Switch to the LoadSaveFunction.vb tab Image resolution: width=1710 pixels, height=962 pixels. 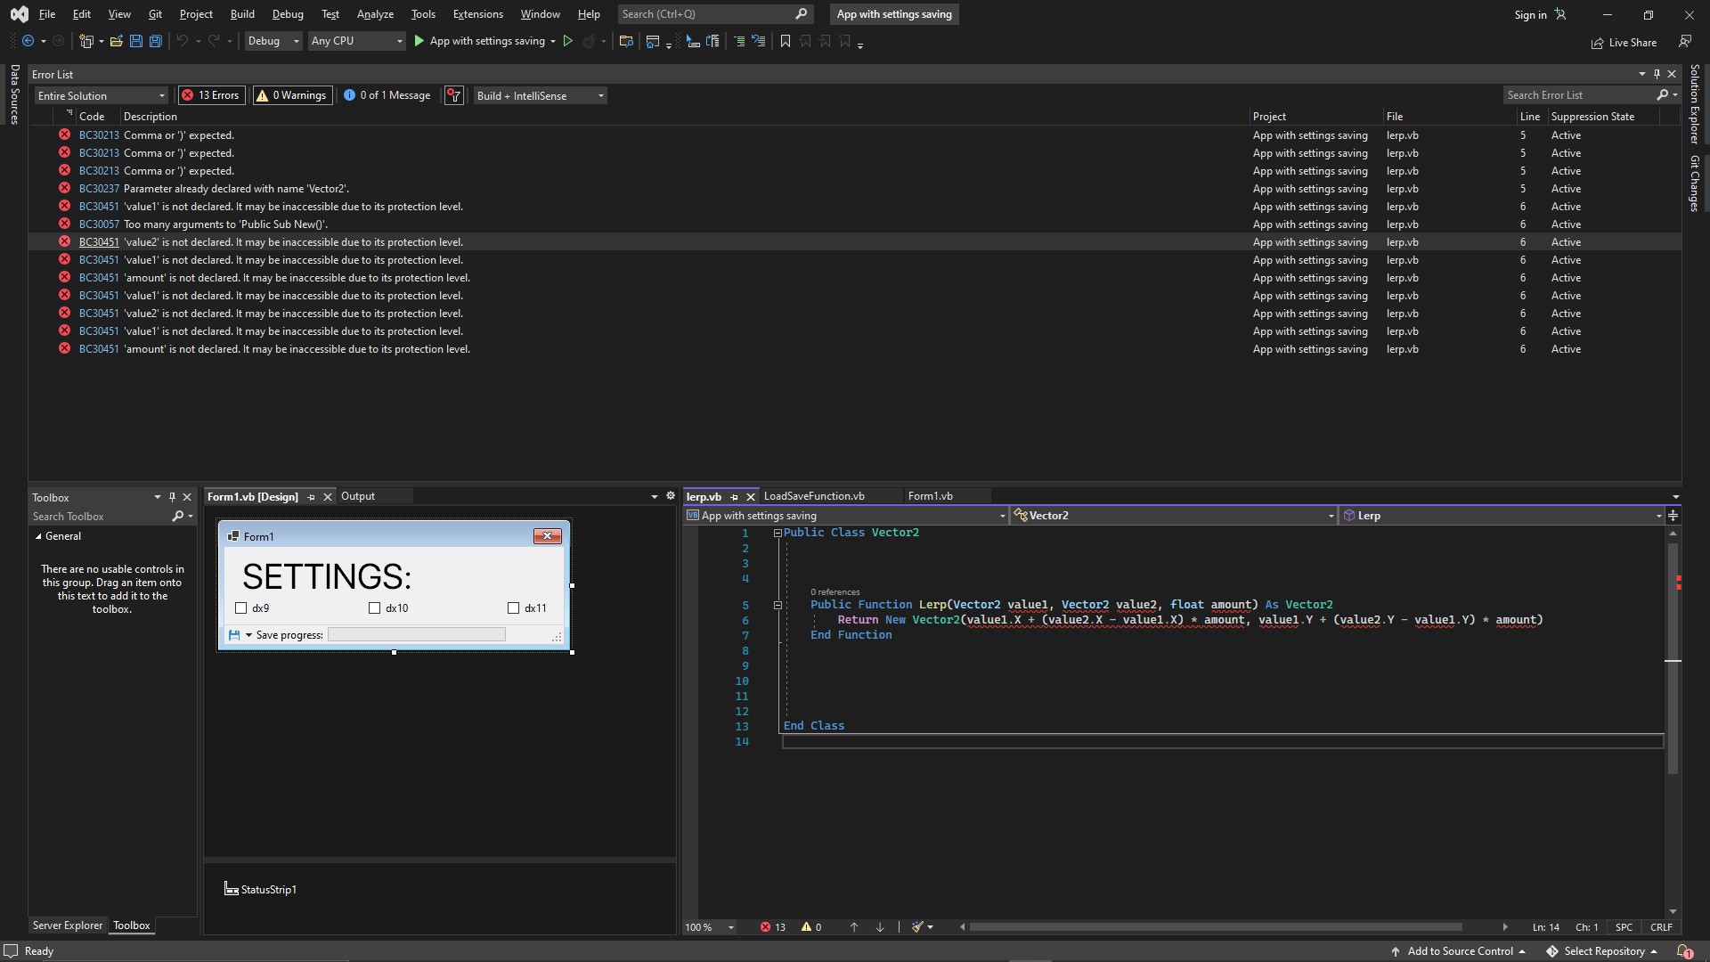[x=813, y=496]
